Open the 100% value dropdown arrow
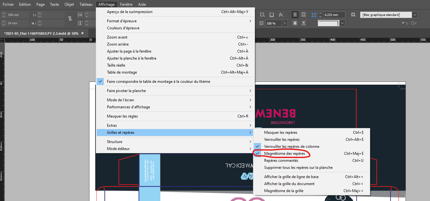430x201 pixels. [284, 23]
